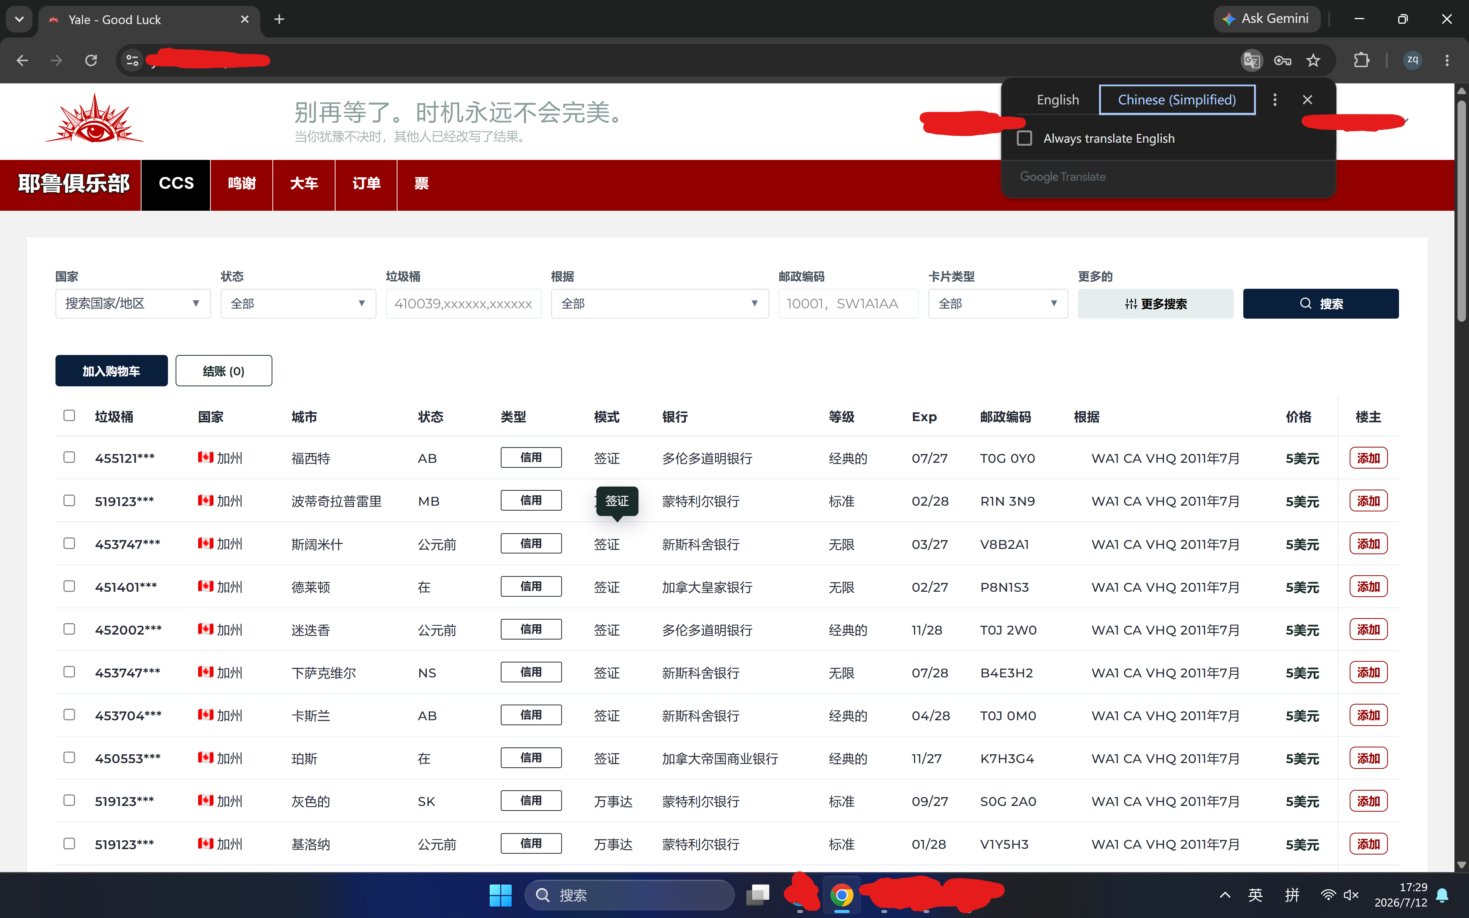Screen dimensions: 1469x918
Task: Check the row checkbox for 波蒂奇拉普雷里
Action: (x=69, y=500)
